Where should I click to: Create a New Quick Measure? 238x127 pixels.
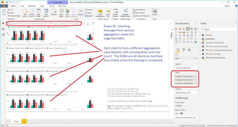(141, 16)
